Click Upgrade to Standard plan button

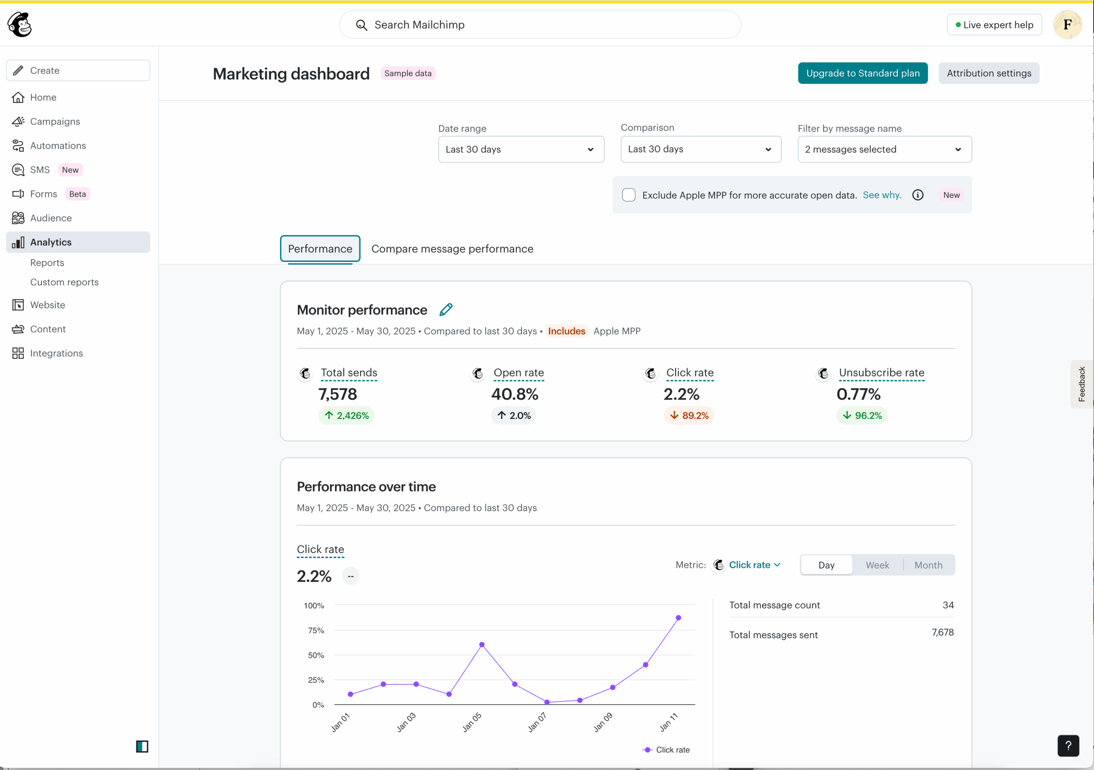point(862,73)
